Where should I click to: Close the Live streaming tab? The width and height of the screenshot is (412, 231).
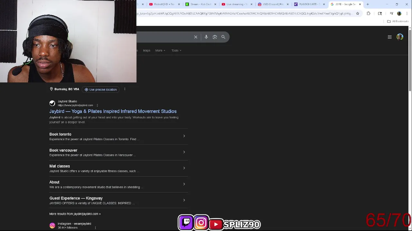click(x=251, y=4)
